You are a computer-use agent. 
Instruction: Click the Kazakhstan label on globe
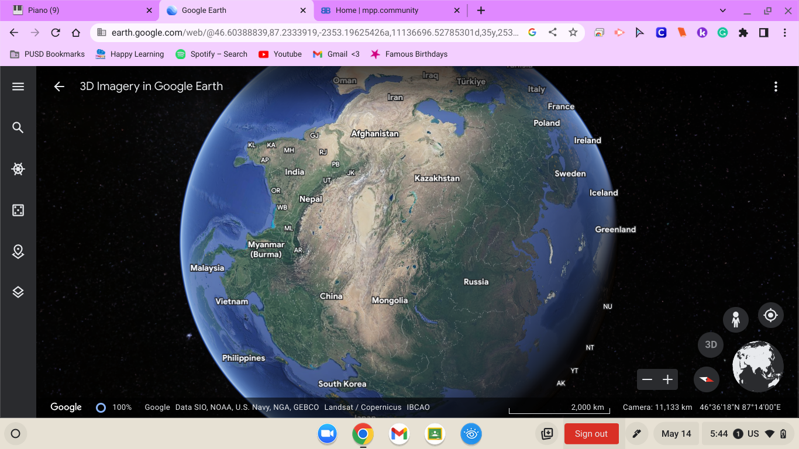tap(437, 178)
